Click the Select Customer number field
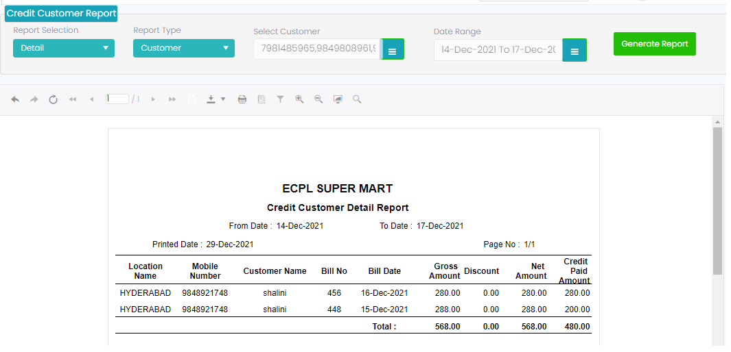The width and height of the screenshot is (731, 352). (x=317, y=49)
